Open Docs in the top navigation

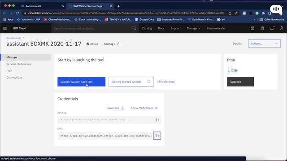coord(161,28)
